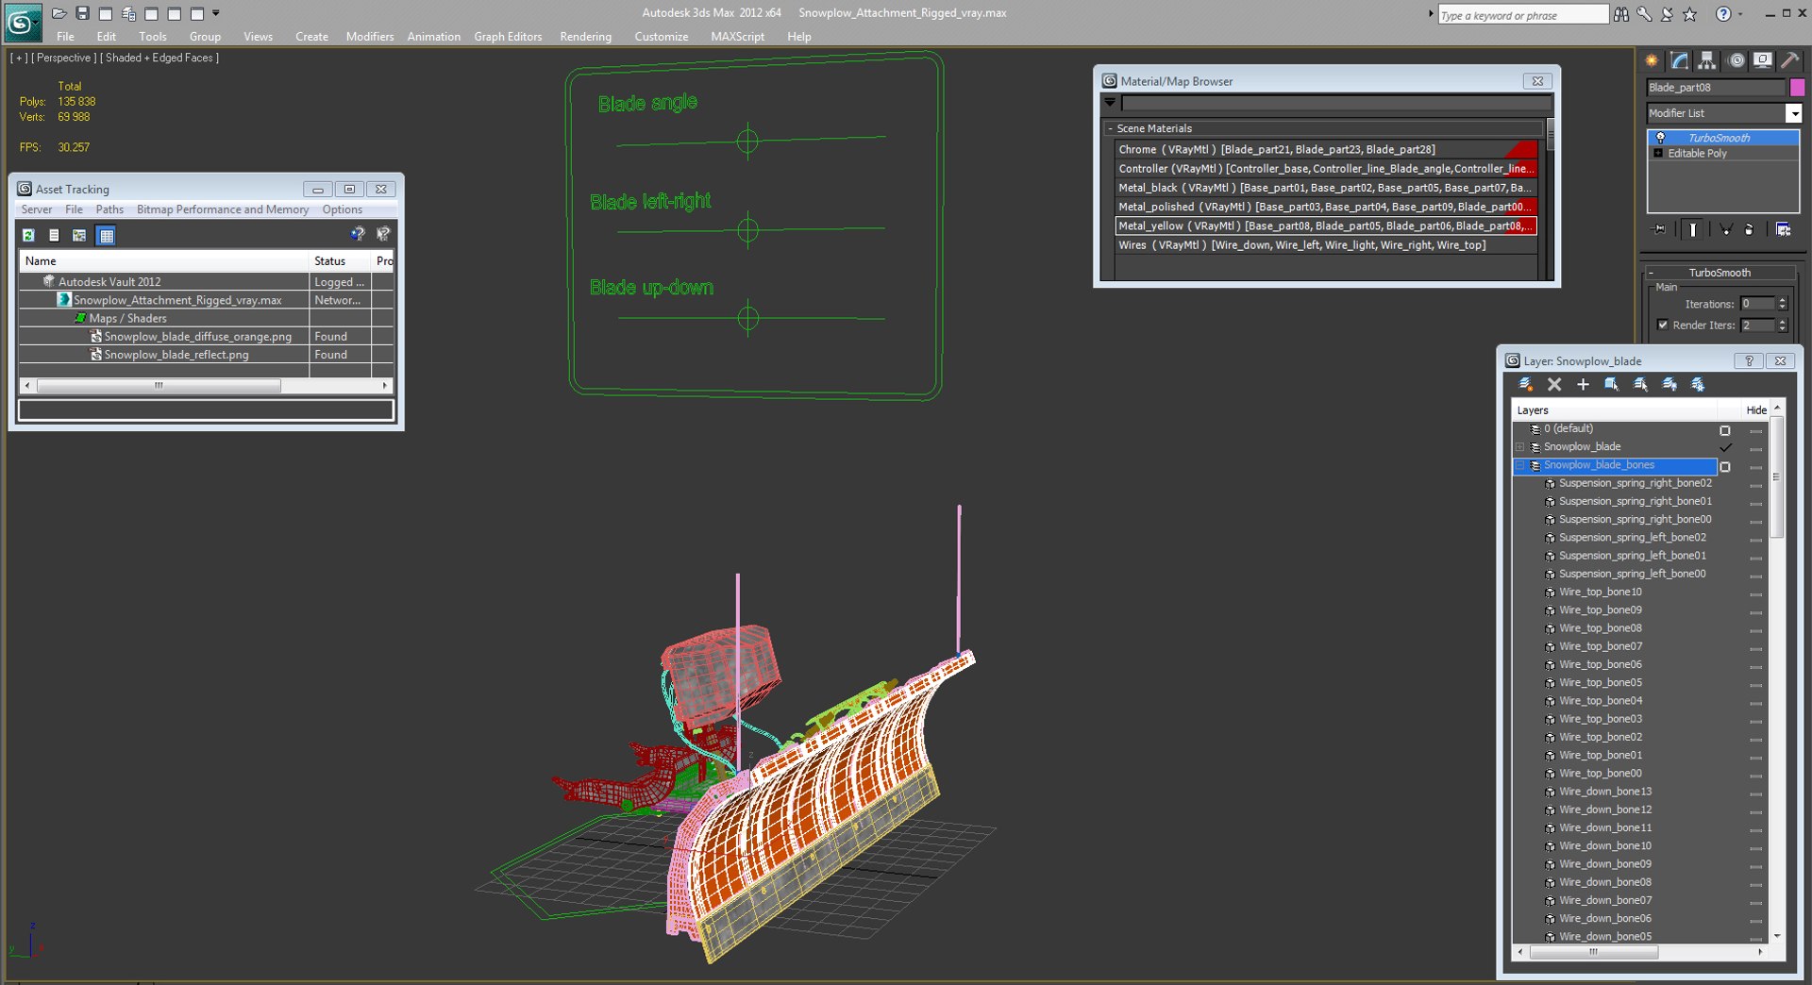Click Delete highlighted layers X icon
This screenshot has width=1812, height=985.
(1554, 384)
